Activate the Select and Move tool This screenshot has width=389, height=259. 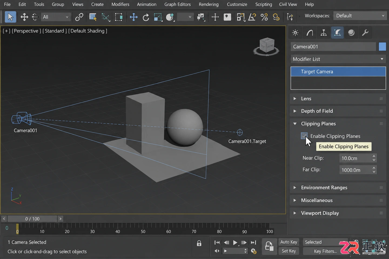134,17
